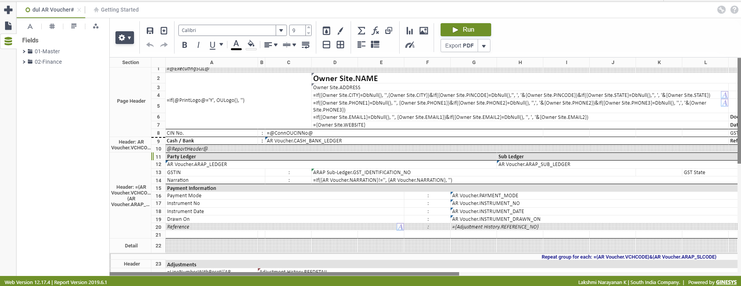This screenshot has height=286, width=741.
Task: Open the settings gear dropdown
Action: [125, 37]
